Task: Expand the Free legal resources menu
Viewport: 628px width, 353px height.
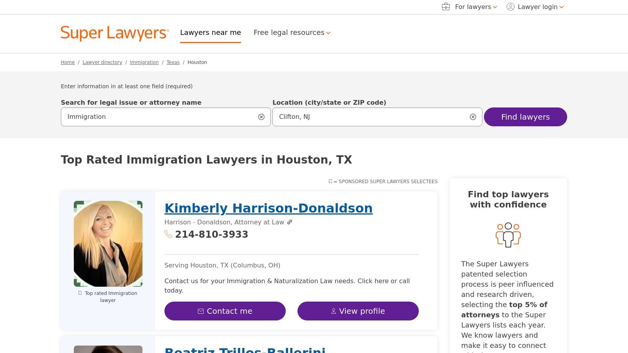Action: coord(292,33)
